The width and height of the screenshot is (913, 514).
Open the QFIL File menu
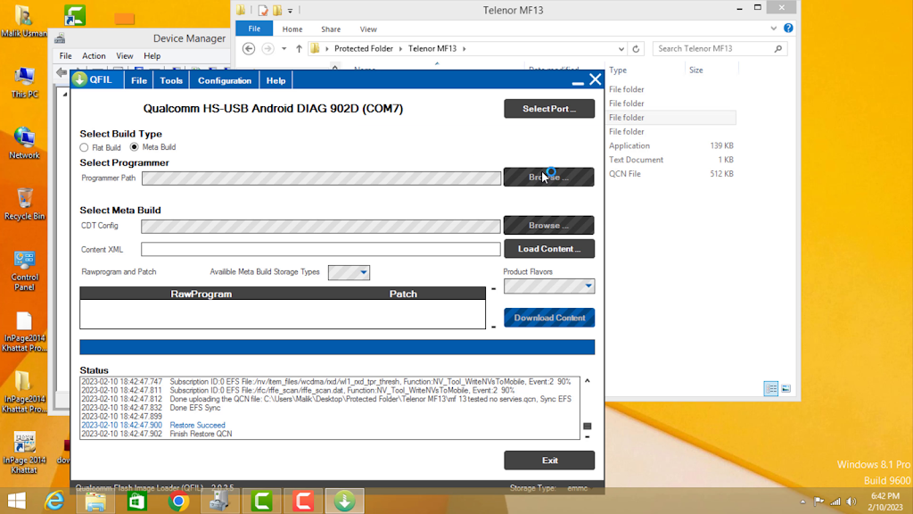(x=138, y=80)
